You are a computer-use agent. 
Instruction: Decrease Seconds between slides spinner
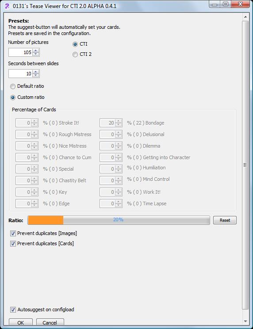coord(36,75)
